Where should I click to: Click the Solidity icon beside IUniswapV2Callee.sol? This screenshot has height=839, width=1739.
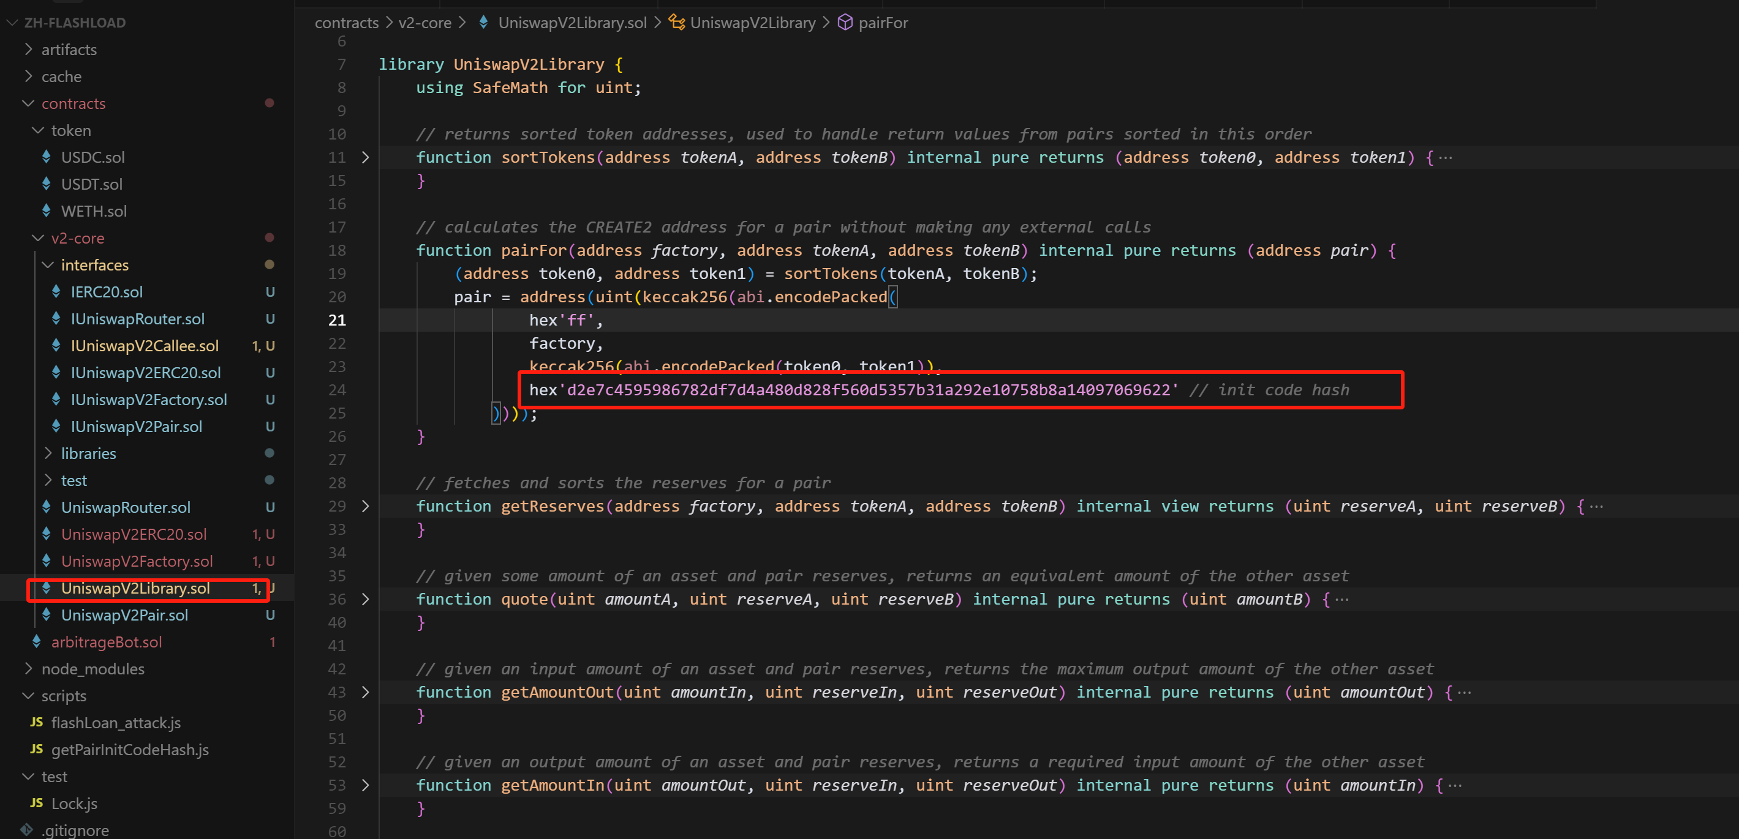pyautogui.click(x=56, y=345)
